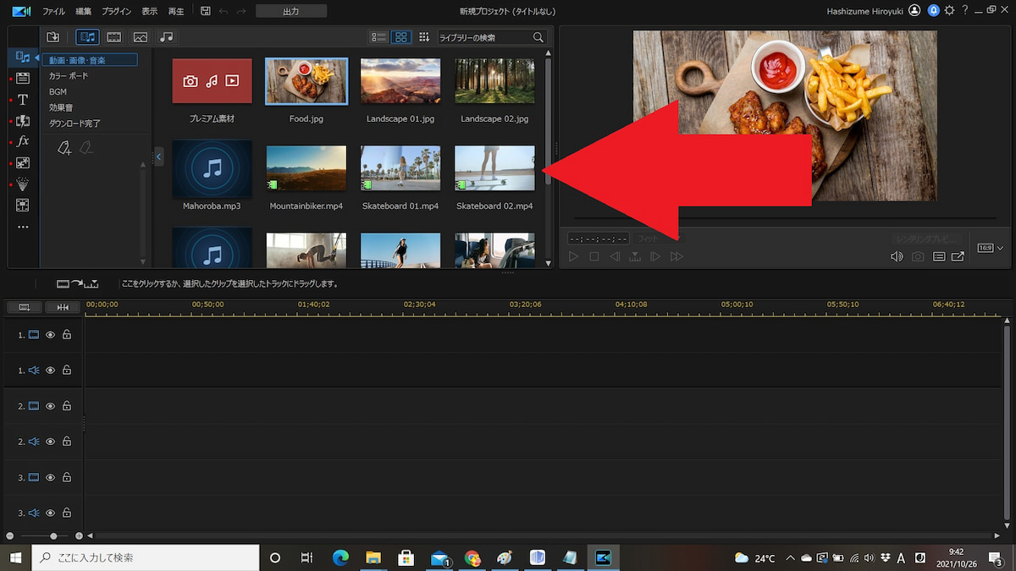The width and height of the screenshot is (1016, 571).
Task: Add a new tag with the tag-plus icon
Action: click(64, 148)
